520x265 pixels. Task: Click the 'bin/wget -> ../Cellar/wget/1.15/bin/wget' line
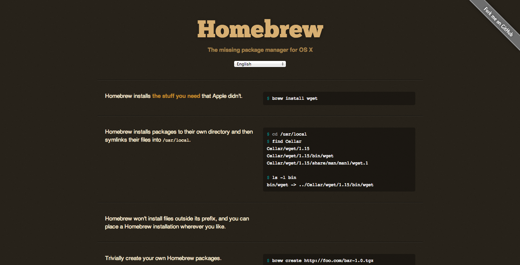(x=320, y=185)
